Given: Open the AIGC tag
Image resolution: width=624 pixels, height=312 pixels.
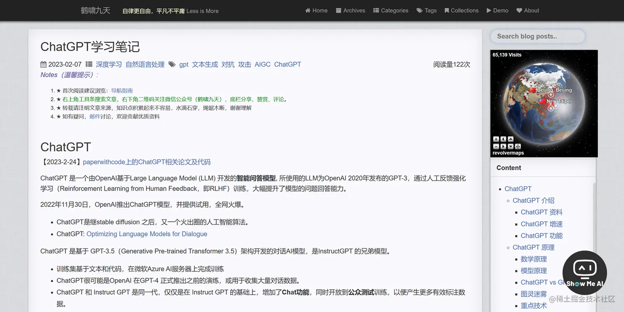Looking at the screenshot, I should tap(262, 64).
